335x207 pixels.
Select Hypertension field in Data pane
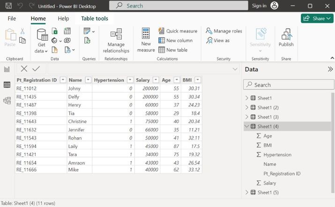[277, 155]
